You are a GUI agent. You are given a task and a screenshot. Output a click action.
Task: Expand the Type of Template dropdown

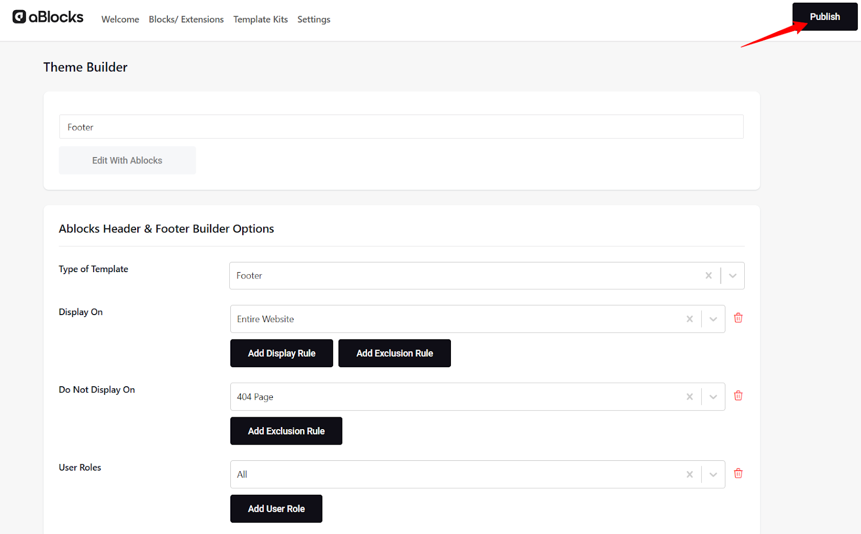(x=732, y=275)
